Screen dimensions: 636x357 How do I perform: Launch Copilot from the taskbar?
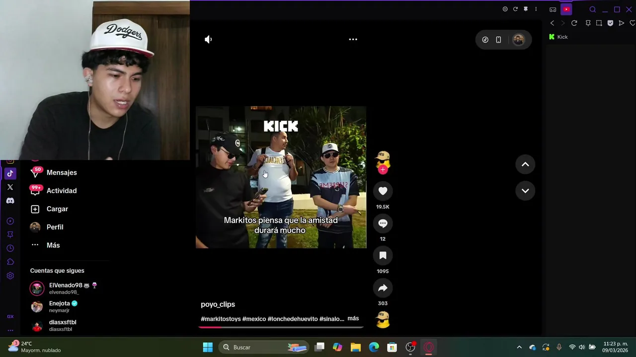pyautogui.click(x=337, y=347)
